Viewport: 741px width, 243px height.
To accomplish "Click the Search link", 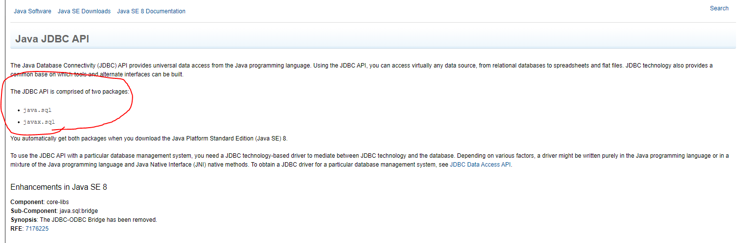I will click(x=719, y=8).
